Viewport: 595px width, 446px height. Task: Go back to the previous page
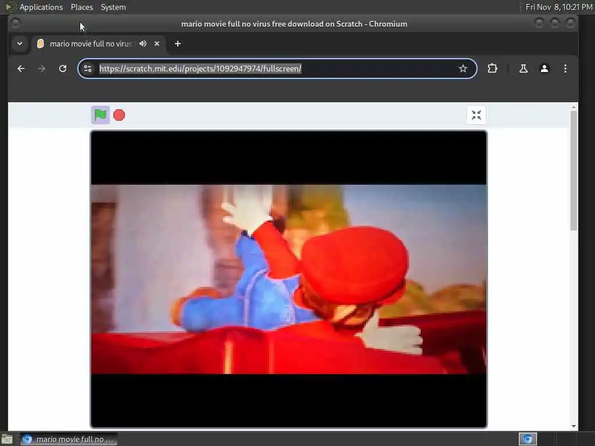click(21, 69)
